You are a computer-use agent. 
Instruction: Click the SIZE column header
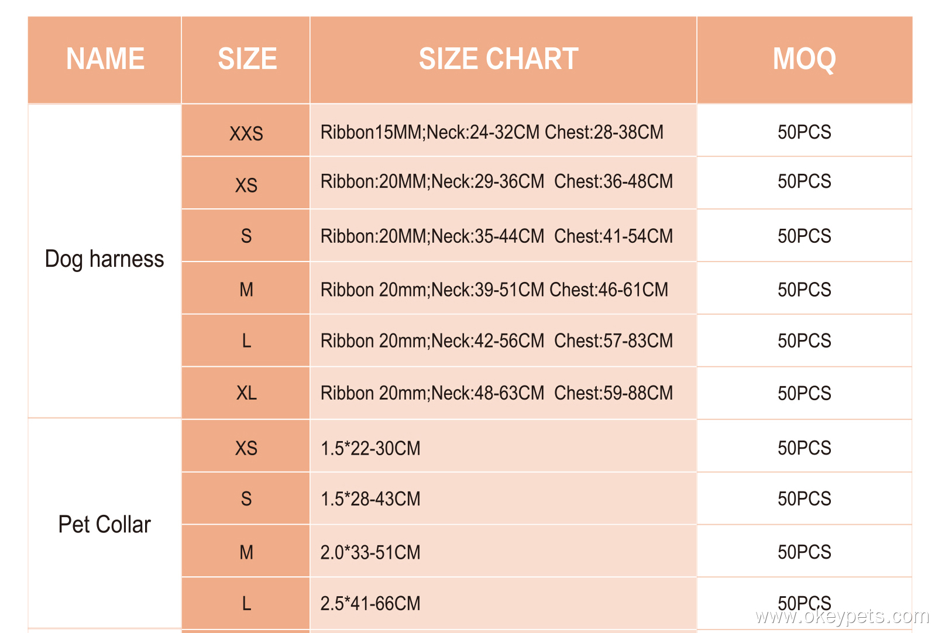(x=246, y=59)
